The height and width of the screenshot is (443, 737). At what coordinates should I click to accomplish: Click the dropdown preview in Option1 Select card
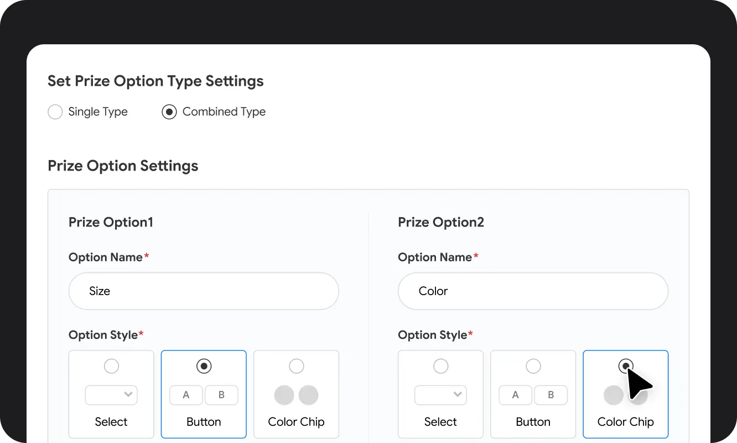coord(111,395)
